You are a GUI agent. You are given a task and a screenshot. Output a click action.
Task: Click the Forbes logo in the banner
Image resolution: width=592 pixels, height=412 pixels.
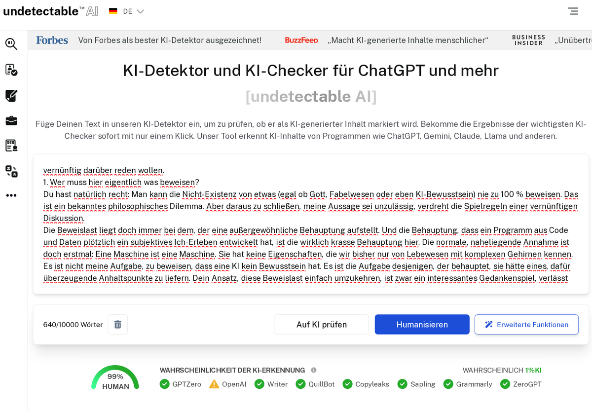(x=52, y=40)
